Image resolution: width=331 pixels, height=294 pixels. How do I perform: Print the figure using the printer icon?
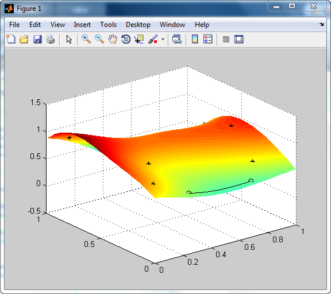[51, 39]
